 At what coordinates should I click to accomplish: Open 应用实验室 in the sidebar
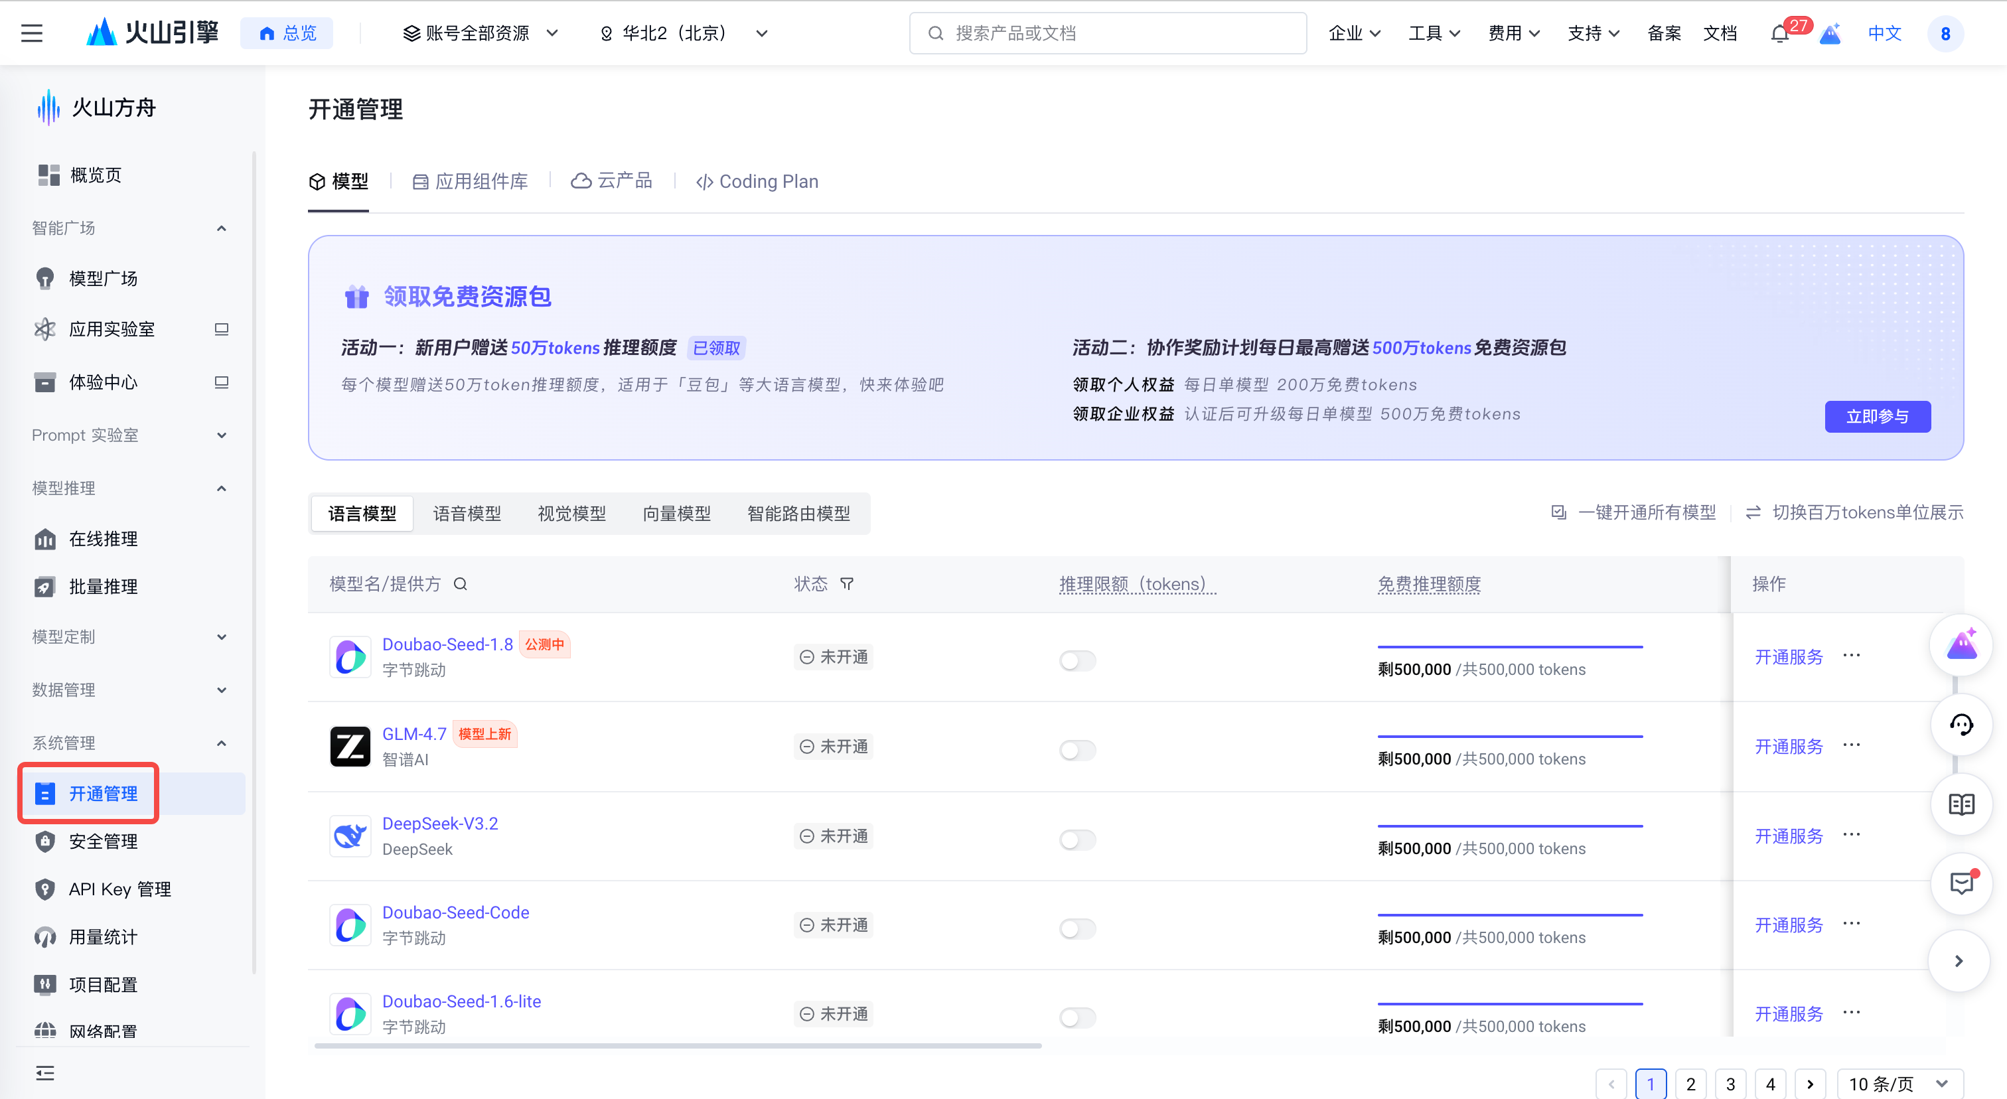111,329
